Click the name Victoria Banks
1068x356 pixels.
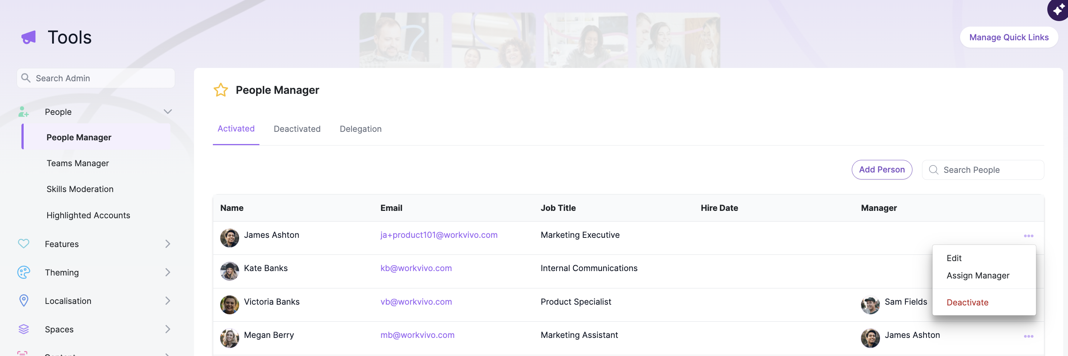tap(272, 302)
